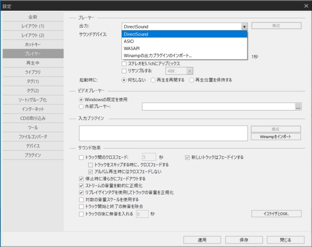Enable トラック開始と終了の無音を除去
Screen dimensions: 312x247
(x=81, y=206)
